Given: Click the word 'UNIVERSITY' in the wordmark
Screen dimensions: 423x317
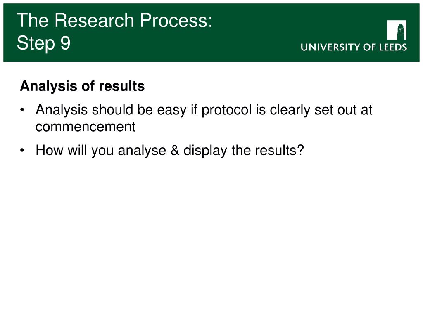Looking at the screenshot, I should 330,47.
